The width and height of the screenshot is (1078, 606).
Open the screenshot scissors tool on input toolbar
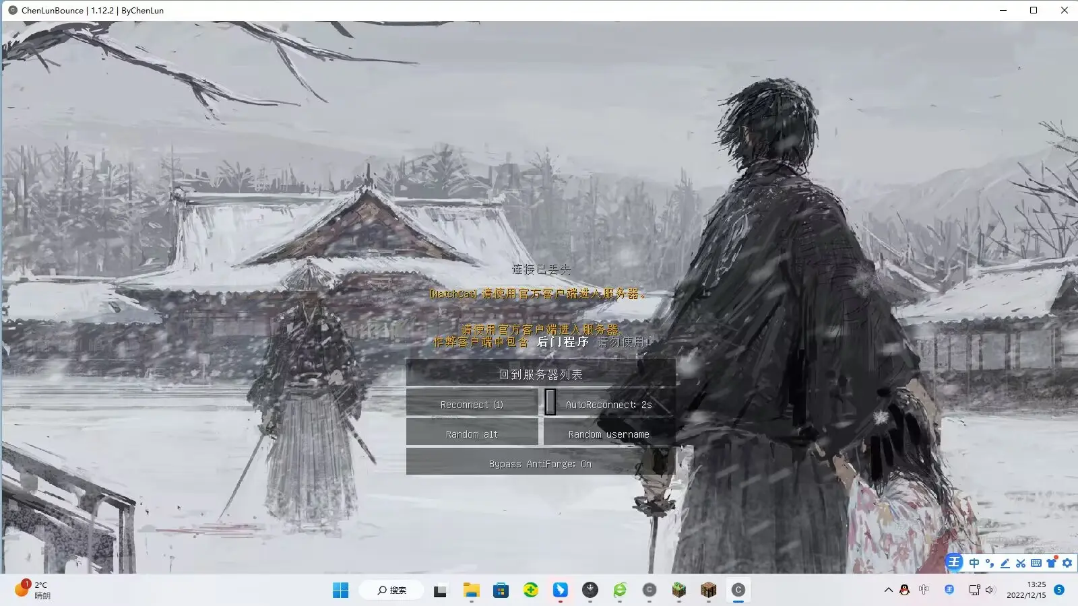click(x=1021, y=563)
